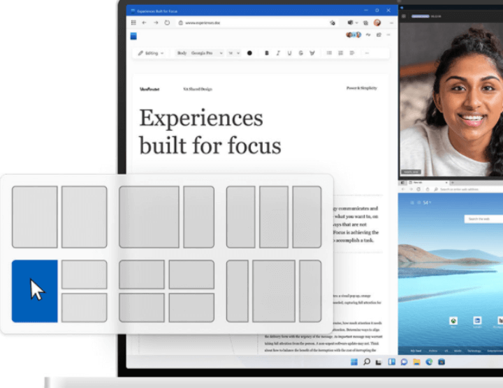Snap to narrow right zone of top-middle layout
The height and width of the screenshot is (388, 503).
(x=199, y=217)
